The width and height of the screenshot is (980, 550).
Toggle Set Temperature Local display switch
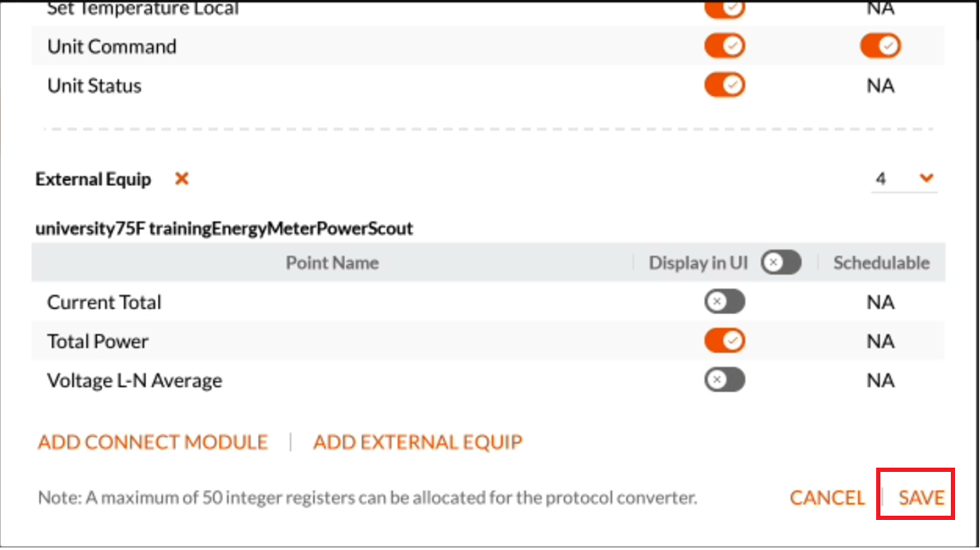[x=724, y=9]
